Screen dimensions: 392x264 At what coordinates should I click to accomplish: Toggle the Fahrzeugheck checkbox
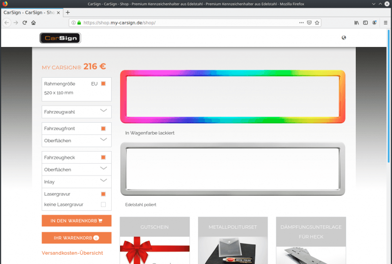[x=103, y=157]
